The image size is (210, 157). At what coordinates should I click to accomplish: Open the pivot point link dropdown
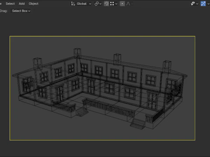coord(98,4)
